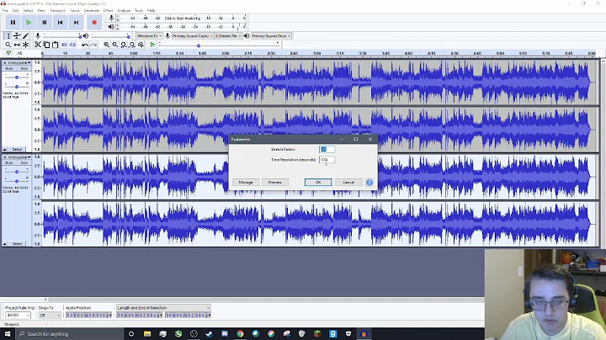Click the green Play button
Viewport: 606px width, 340px height.
coord(29,23)
